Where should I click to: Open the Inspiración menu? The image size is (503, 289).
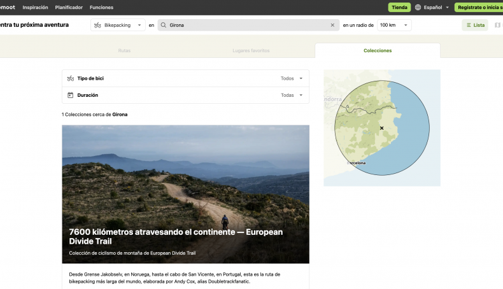(35, 8)
